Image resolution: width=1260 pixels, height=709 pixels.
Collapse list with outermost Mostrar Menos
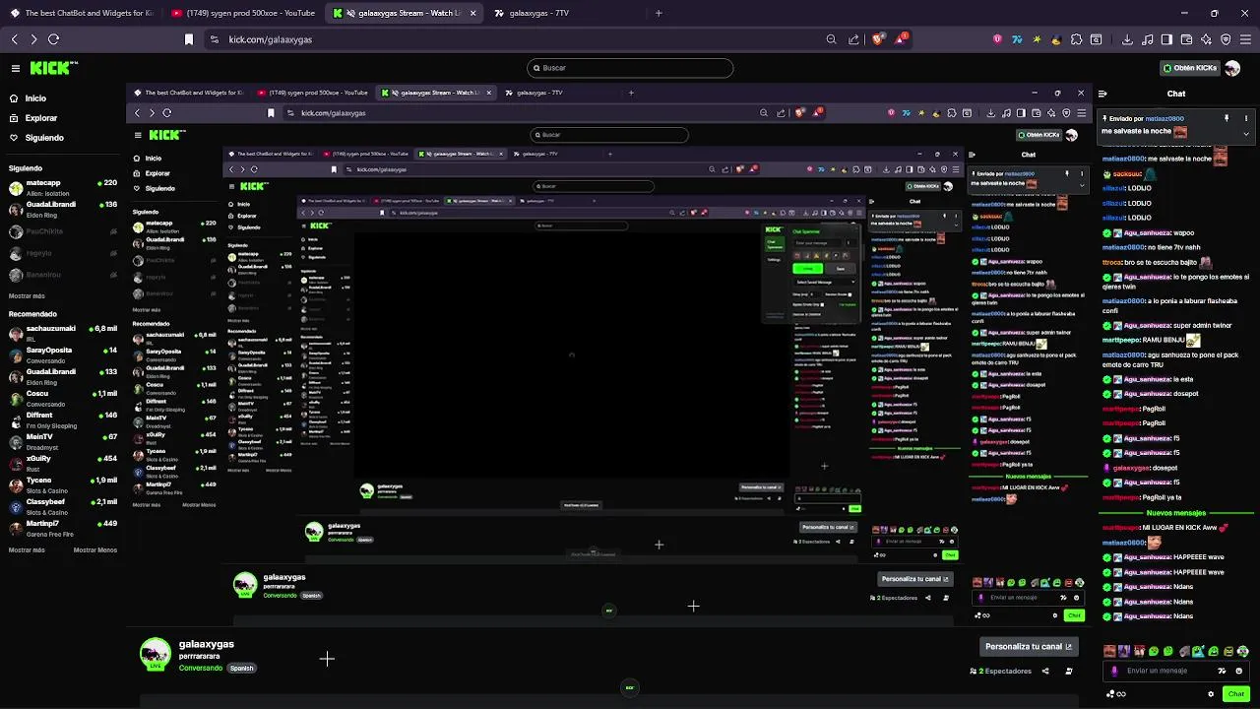(95, 549)
